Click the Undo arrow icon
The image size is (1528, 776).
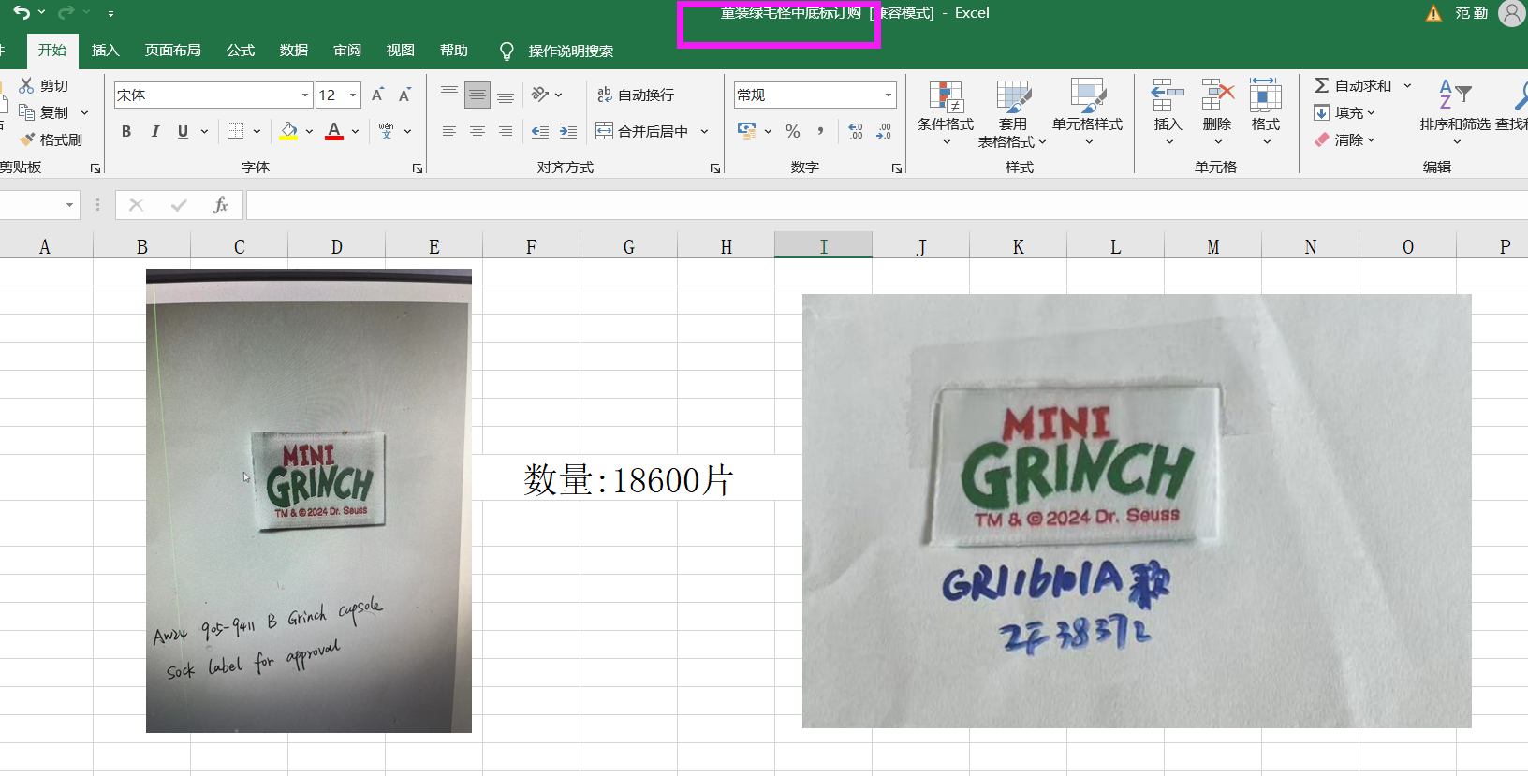pos(21,12)
